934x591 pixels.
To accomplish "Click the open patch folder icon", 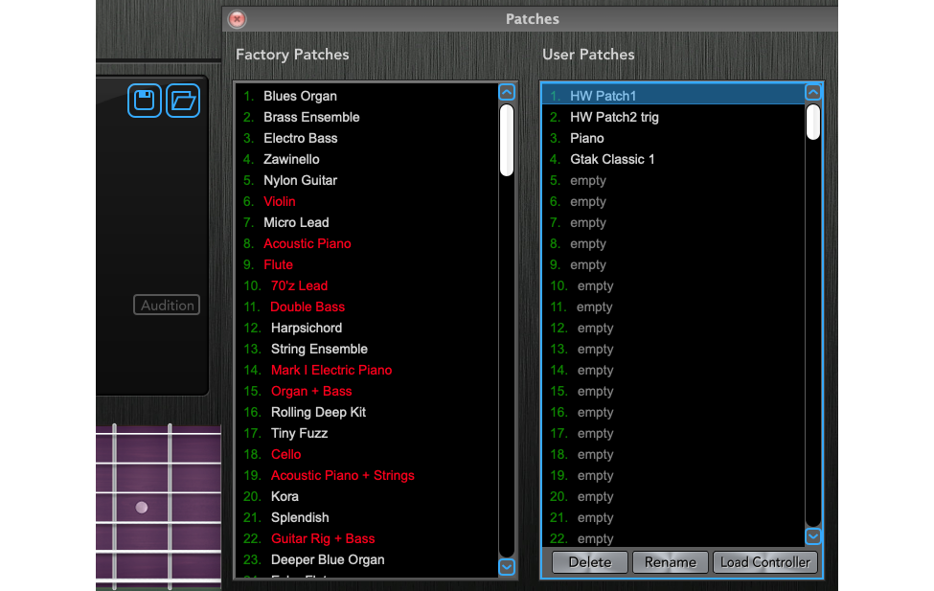I will 183,101.
